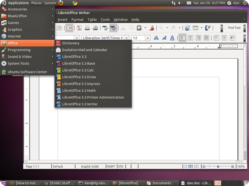Click the Insert Table icon
249x186 pixels.
point(195,28)
